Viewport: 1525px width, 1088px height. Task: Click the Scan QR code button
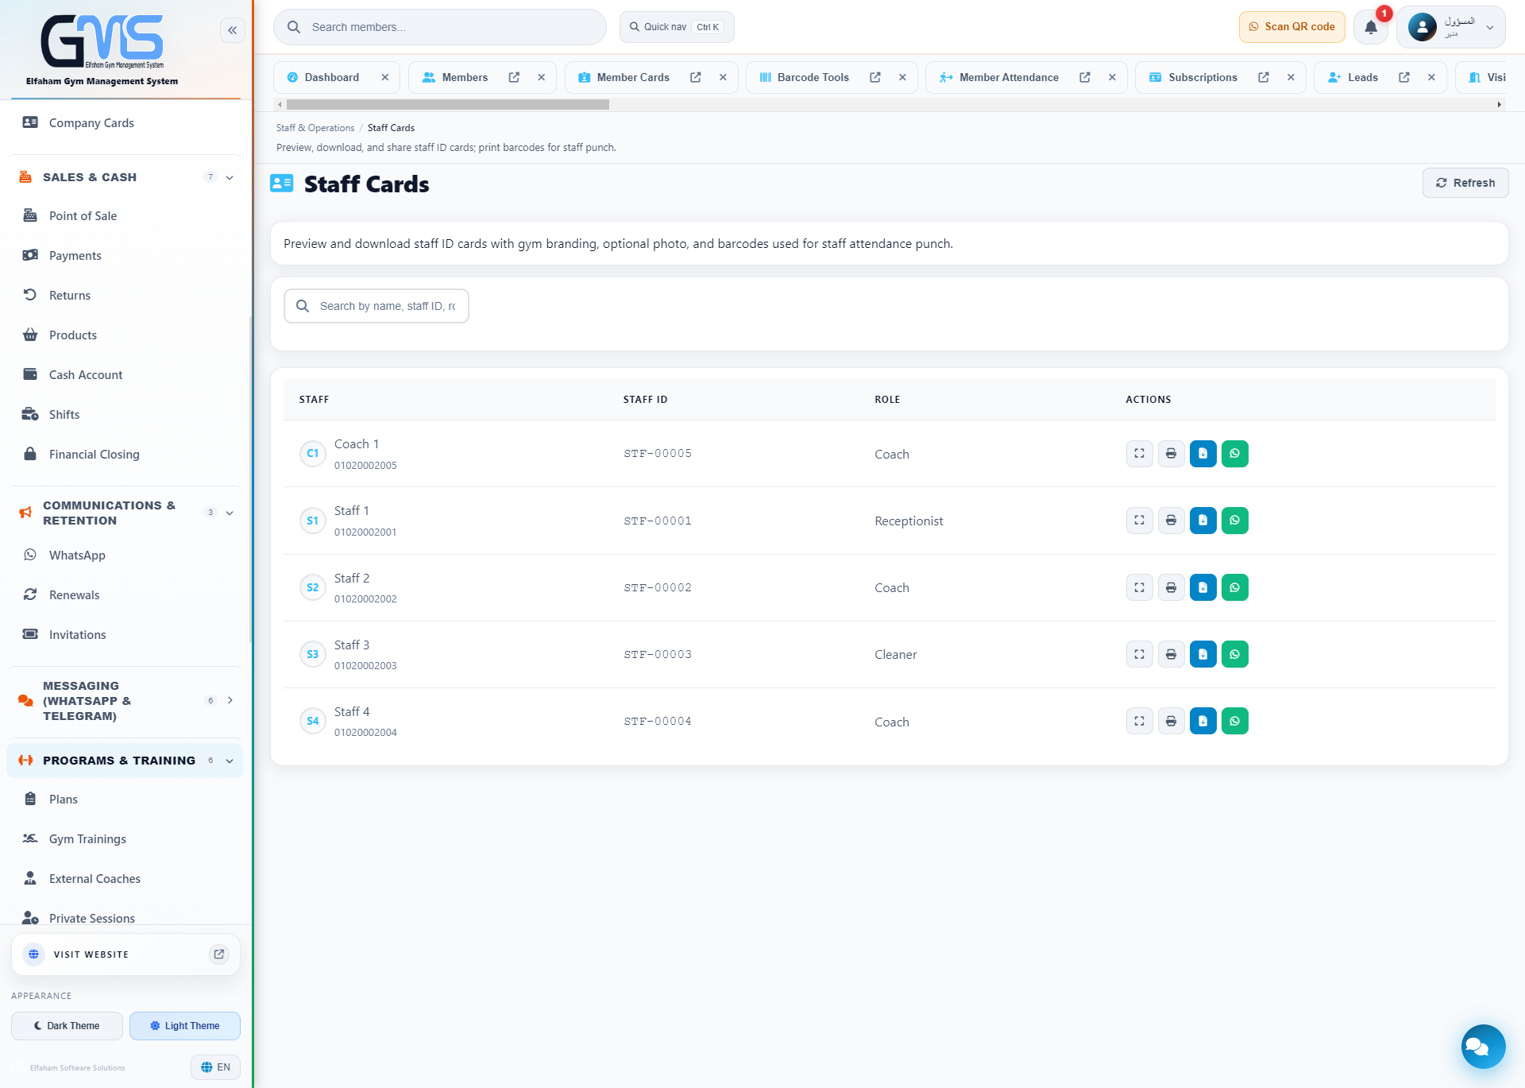pos(1292,27)
